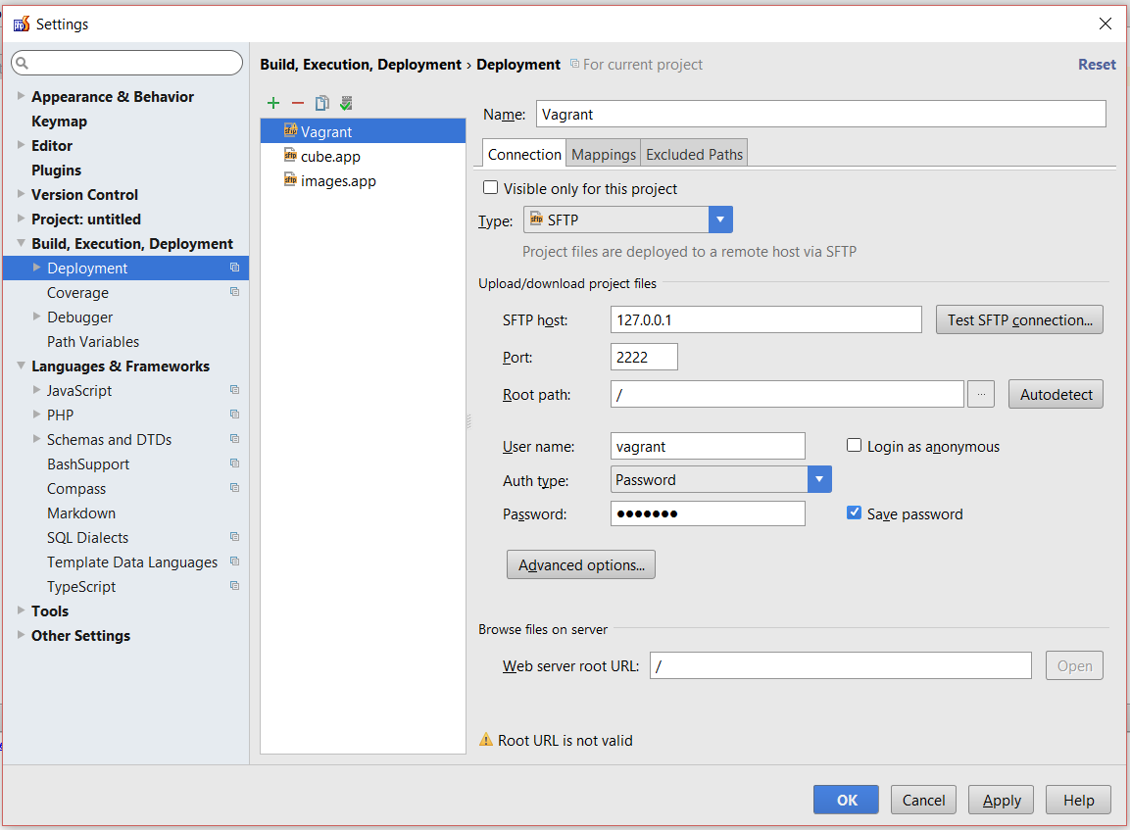
Task: Check Login as anonymous
Action: [854, 445]
